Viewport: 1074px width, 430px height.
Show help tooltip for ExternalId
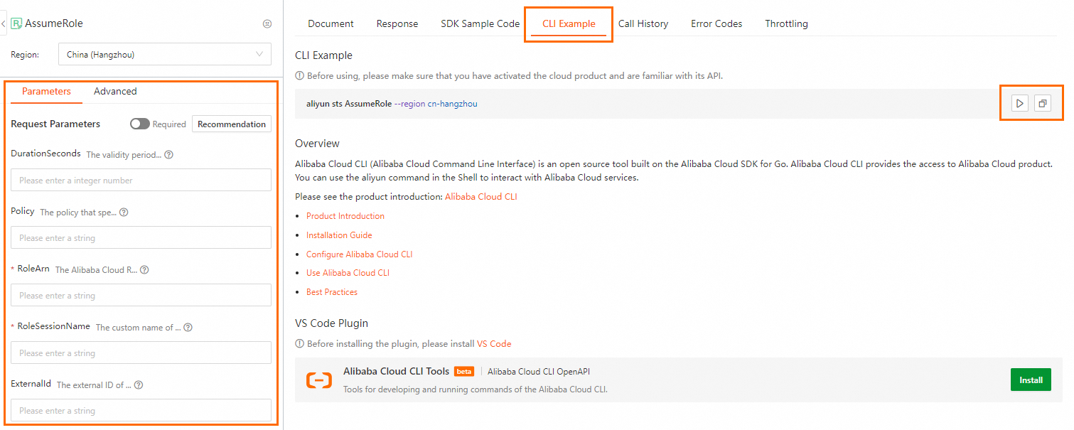point(139,385)
